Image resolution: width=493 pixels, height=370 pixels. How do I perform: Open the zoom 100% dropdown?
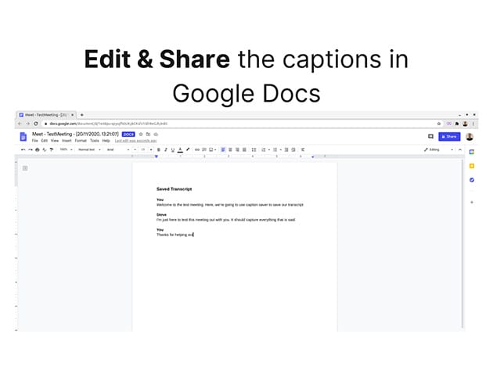click(64, 149)
